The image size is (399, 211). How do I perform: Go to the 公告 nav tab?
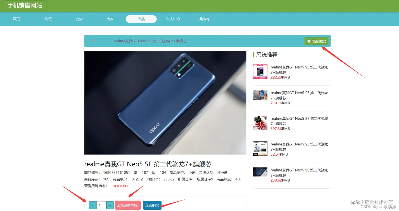[79, 19]
